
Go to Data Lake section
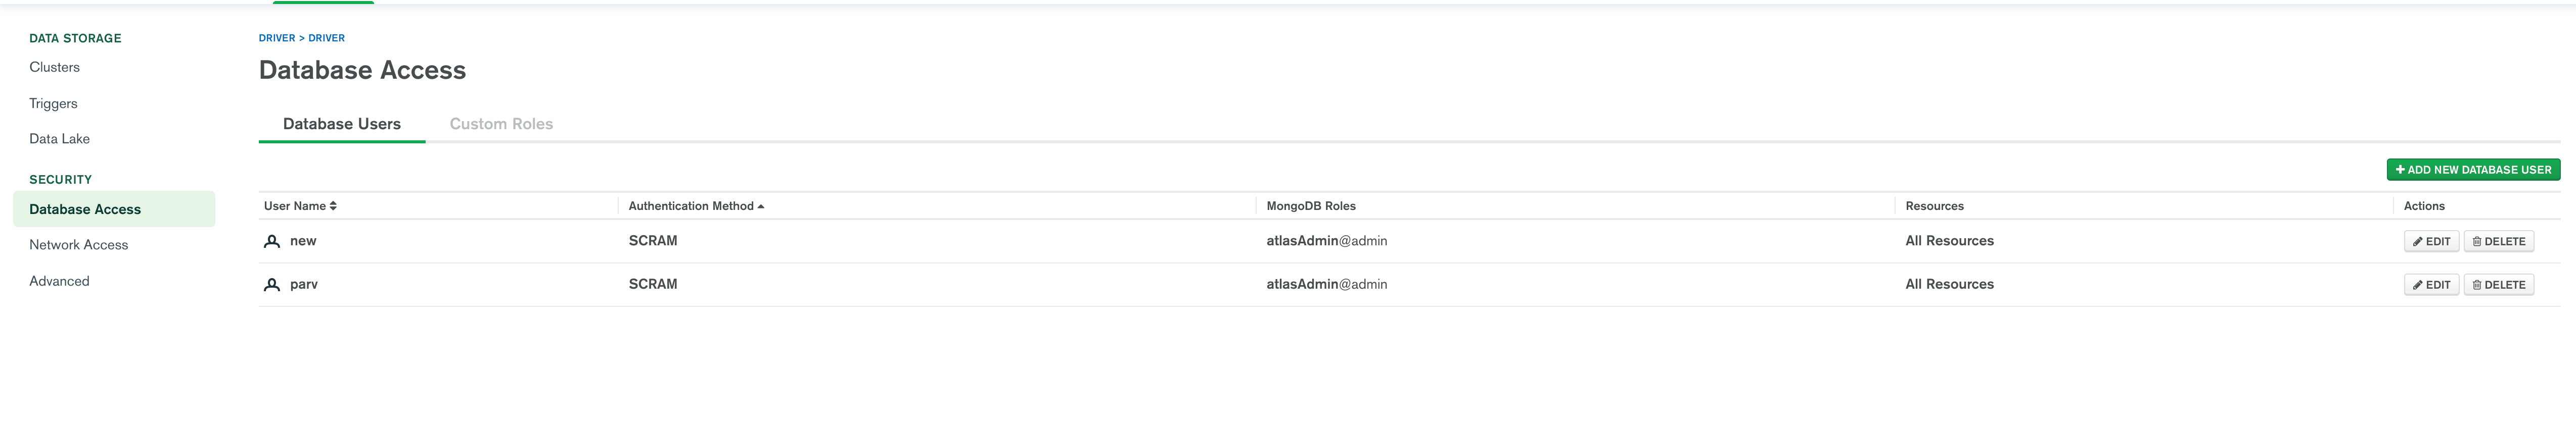pos(58,139)
